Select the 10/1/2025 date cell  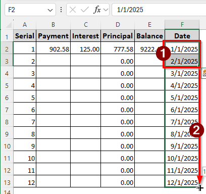pyautogui.click(x=182, y=157)
